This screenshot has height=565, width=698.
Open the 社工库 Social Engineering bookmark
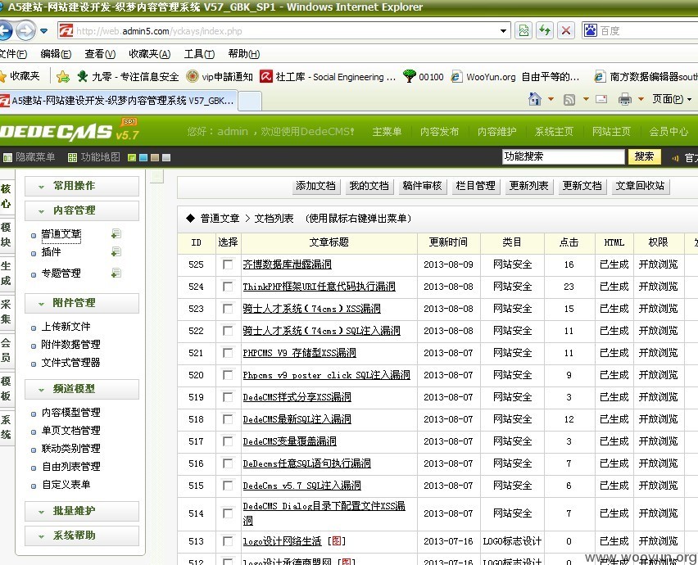[328, 76]
